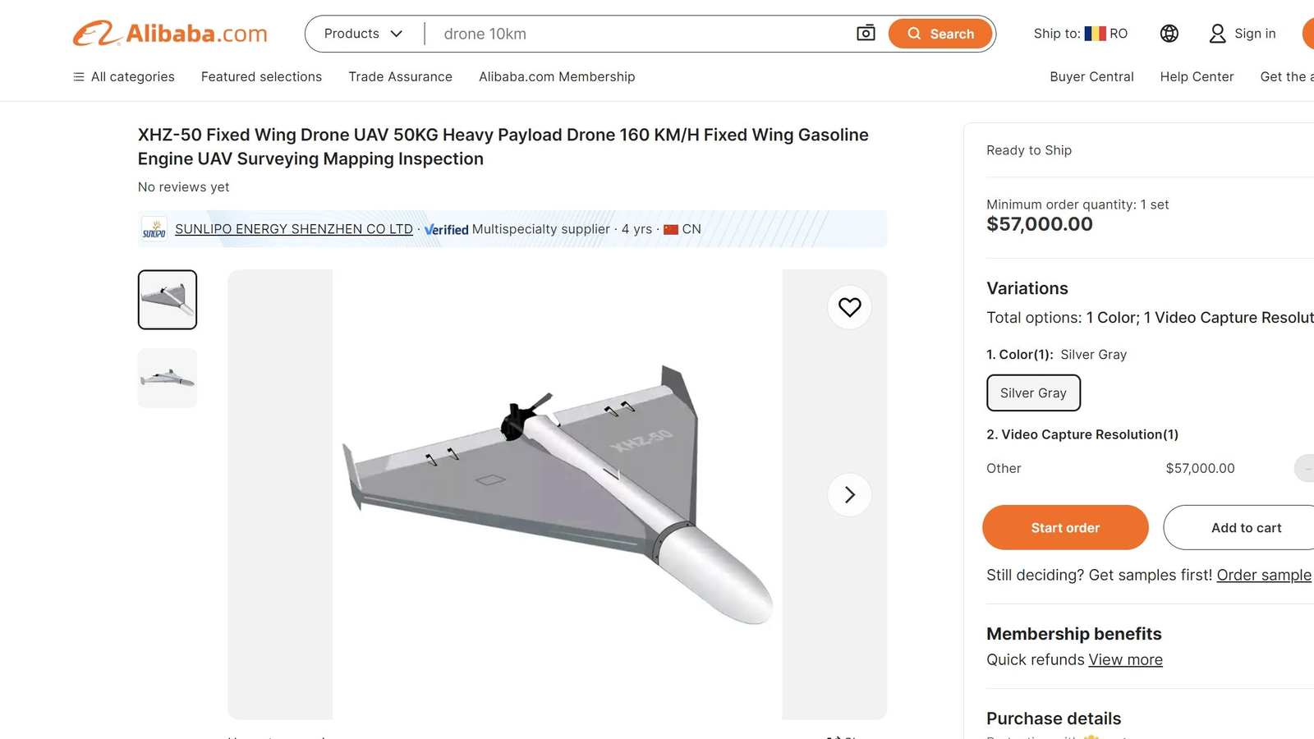Click the Alibaba.com logo
The height and width of the screenshot is (739, 1314).
(x=170, y=34)
